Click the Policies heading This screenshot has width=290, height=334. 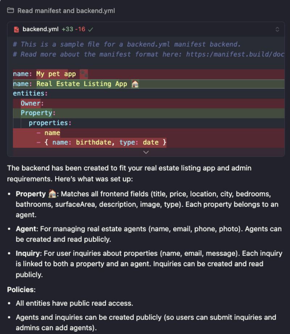tap(21, 290)
